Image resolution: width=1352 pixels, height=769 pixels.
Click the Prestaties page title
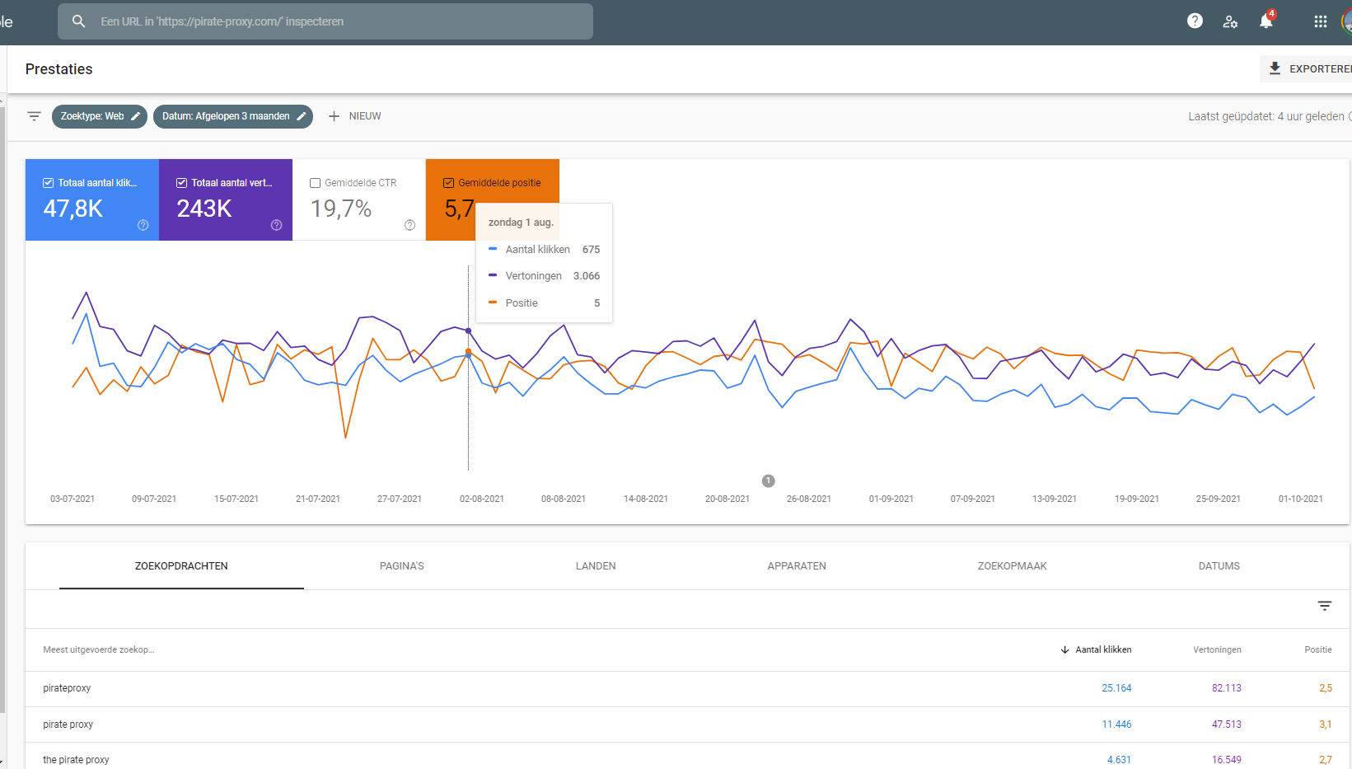point(58,69)
